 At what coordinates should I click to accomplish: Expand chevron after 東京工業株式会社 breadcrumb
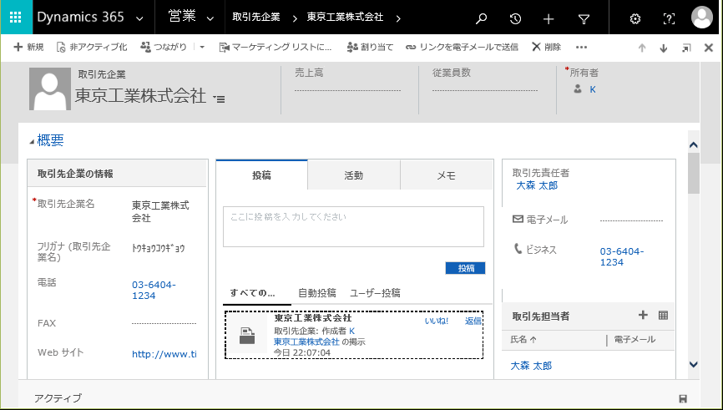398,19
